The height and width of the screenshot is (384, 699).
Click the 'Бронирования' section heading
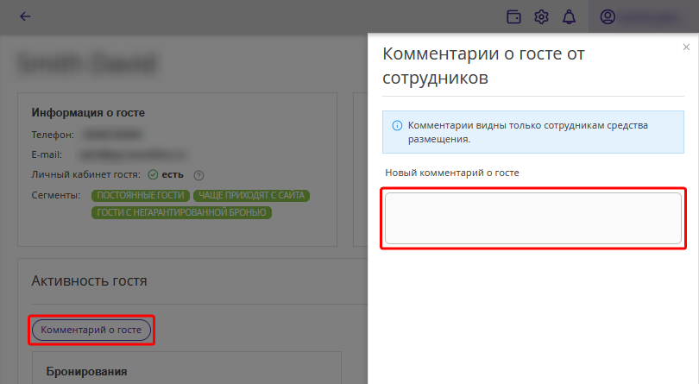[86, 372]
